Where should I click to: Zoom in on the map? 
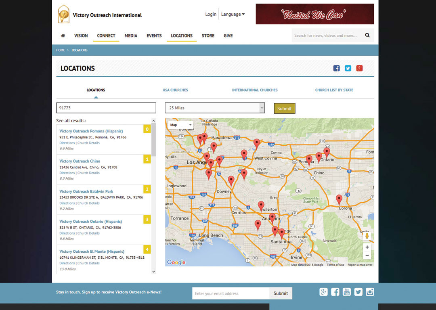tap(367, 247)
